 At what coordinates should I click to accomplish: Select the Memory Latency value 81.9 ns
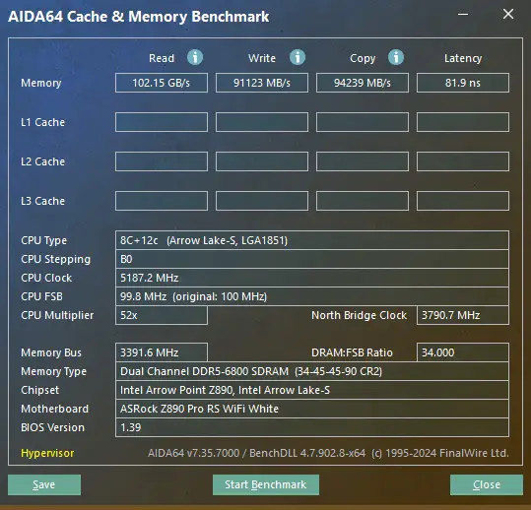[x=463, y=83]
